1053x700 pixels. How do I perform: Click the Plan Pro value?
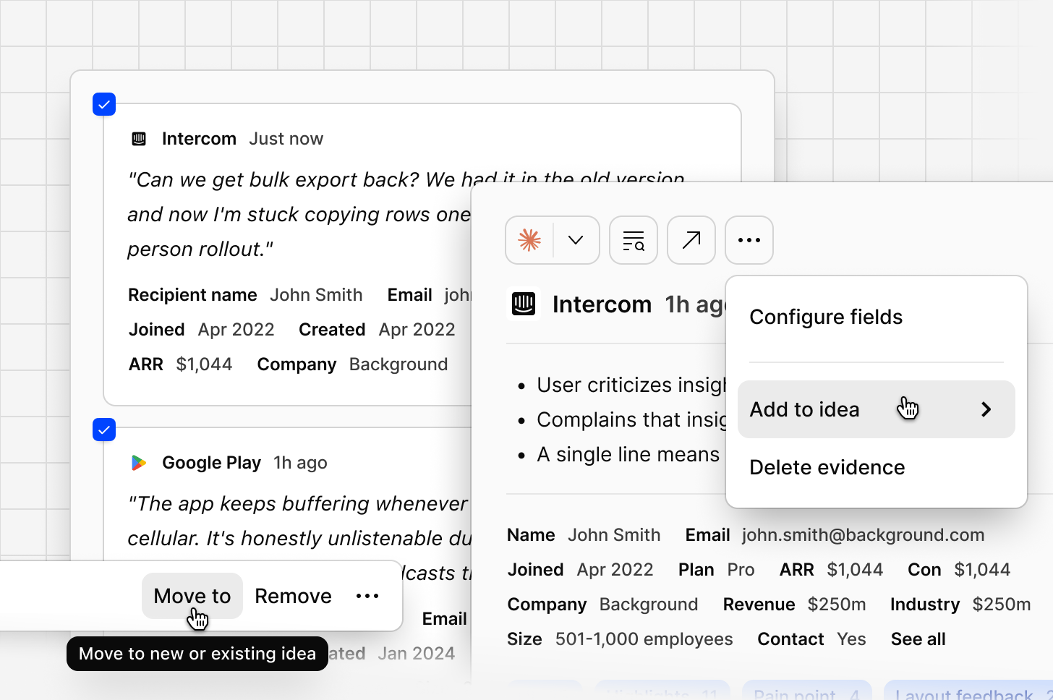741,570
